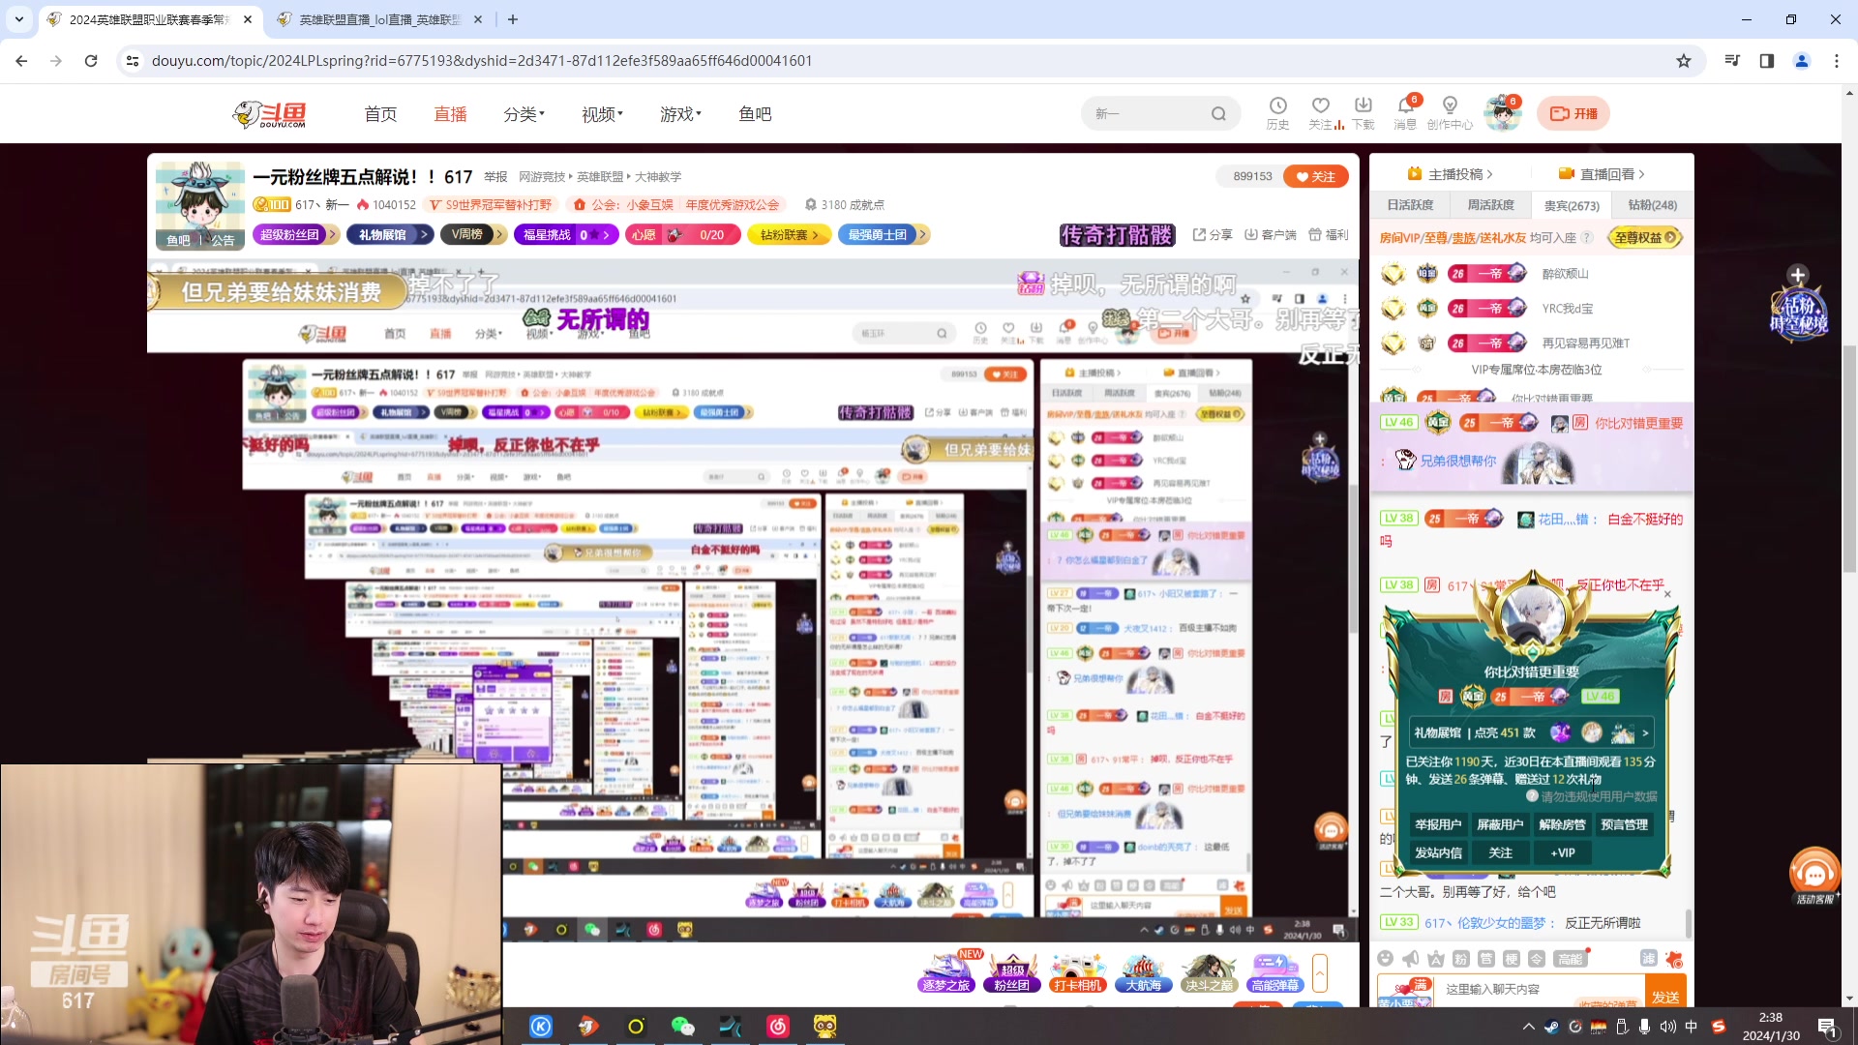Expand 主播投稿 section

click(1450, 174)
